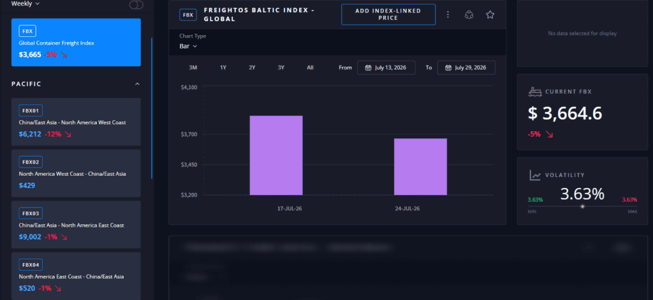This screenshot has height=300, width=653.
Task: Click the calendar icon in To field
Action: point(448,68)
